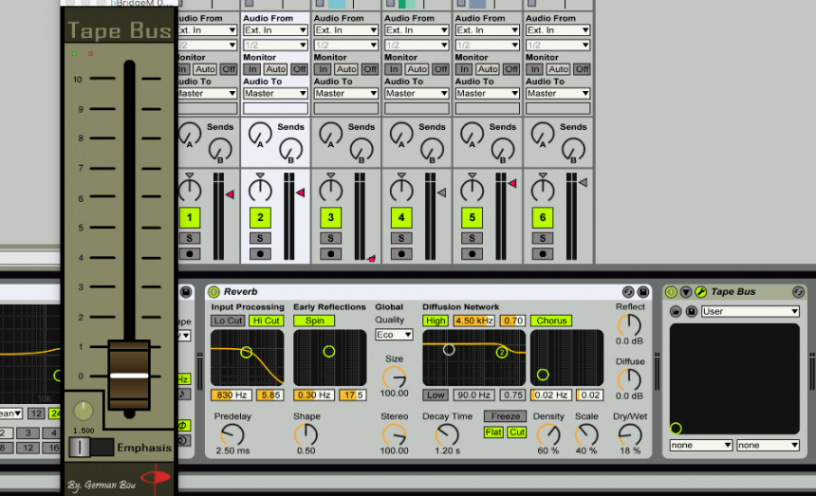This screenshot has width=816, height=496.
Task: Click the Reverb device save preset icon
Action: [x=642, y=292]
